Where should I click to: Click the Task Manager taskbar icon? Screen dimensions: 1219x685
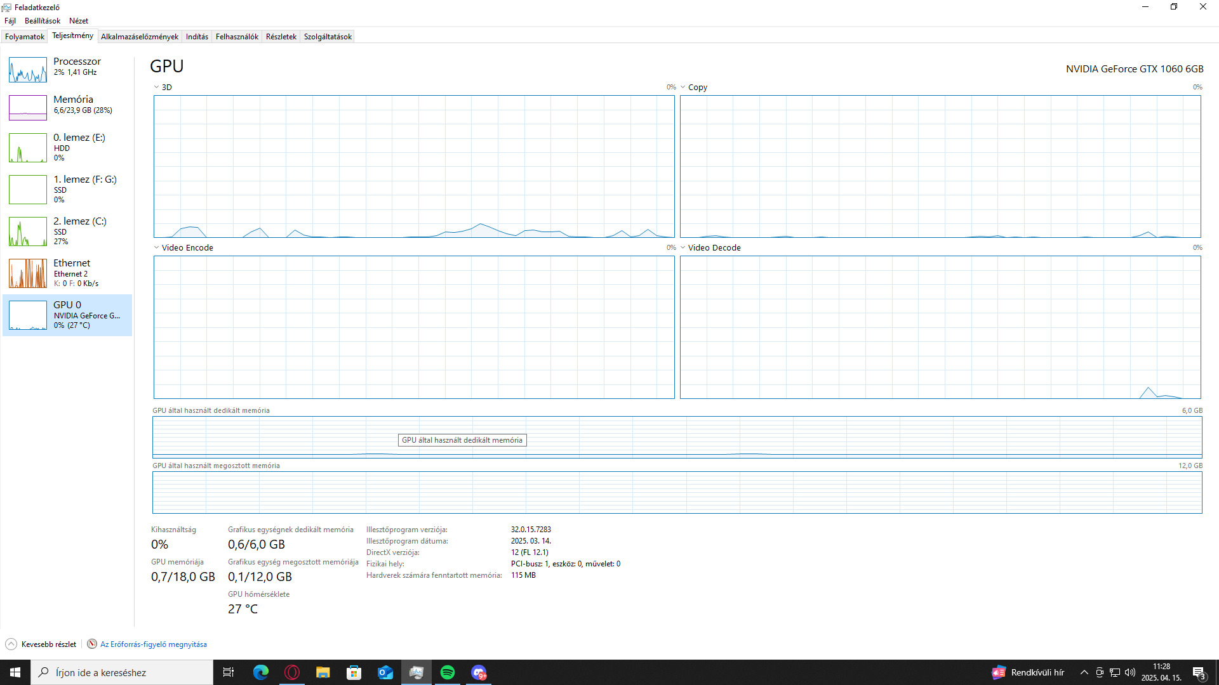tap(416, 672)
